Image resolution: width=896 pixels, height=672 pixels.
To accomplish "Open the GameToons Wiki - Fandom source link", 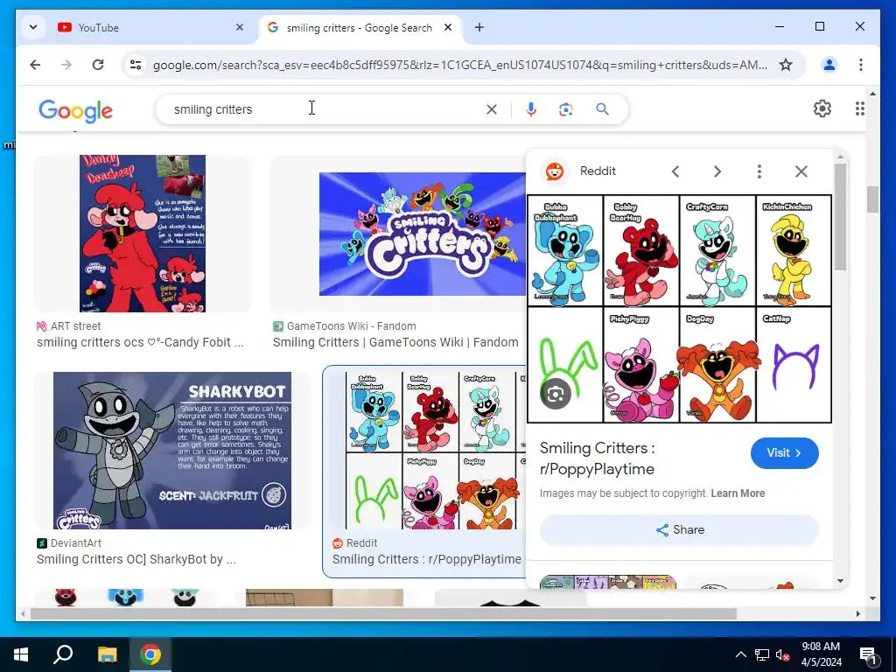I will 351,326.
